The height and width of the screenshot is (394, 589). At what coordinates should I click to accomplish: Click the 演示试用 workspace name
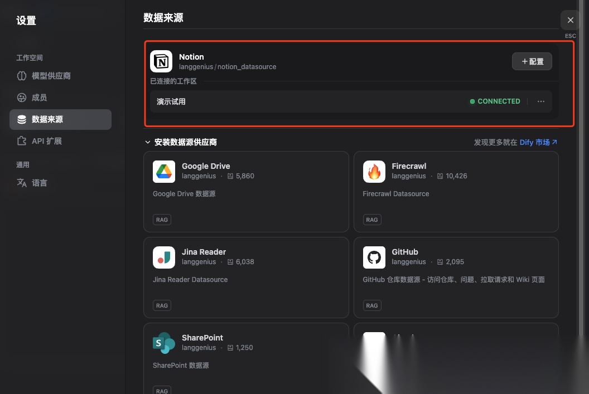(x=171, y=101)
